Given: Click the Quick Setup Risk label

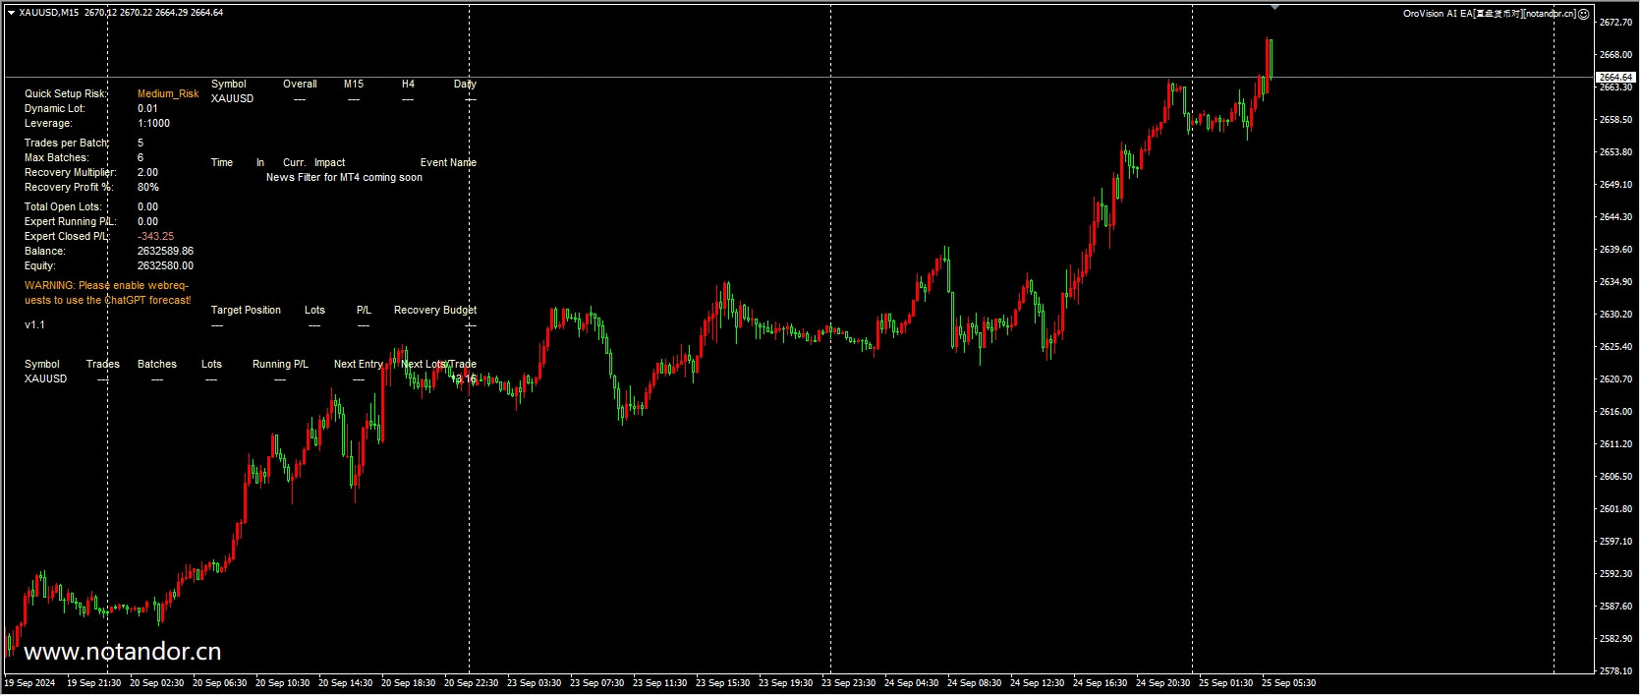Looking at the screenshot, I should coord(65,94).
